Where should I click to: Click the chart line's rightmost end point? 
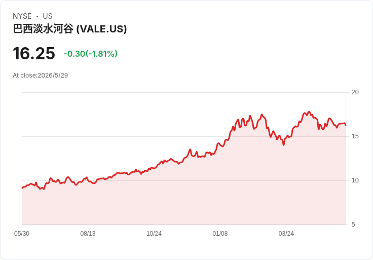(346, 125)
